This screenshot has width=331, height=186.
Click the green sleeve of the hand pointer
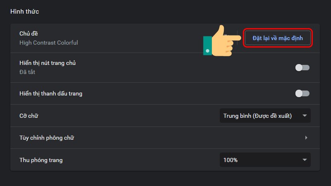tap(208, 46)
